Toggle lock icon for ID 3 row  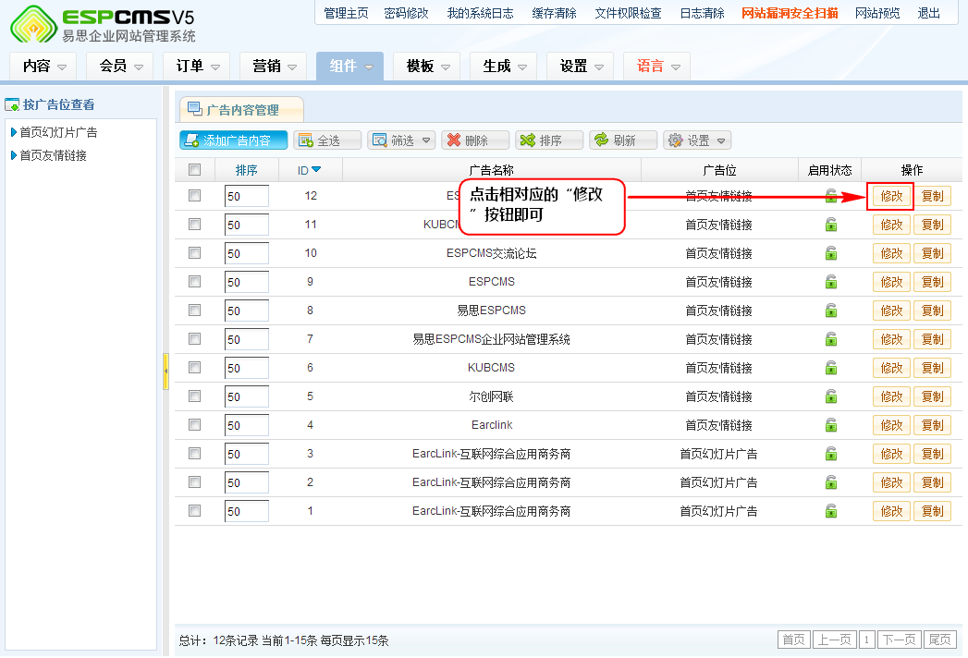[x=831, y=454]
